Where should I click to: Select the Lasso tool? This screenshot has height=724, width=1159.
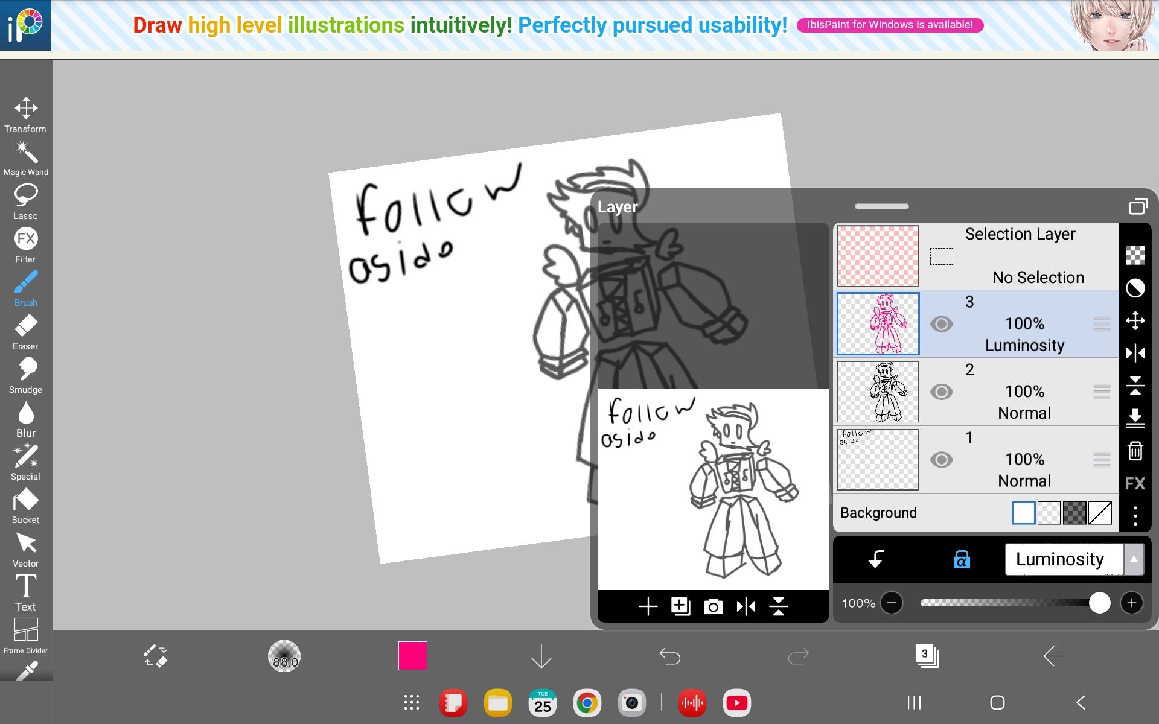[25, 202]
